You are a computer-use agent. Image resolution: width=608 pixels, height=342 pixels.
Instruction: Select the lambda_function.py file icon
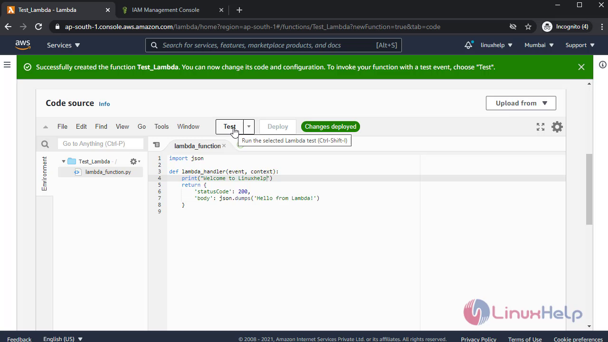coord(77,172)
